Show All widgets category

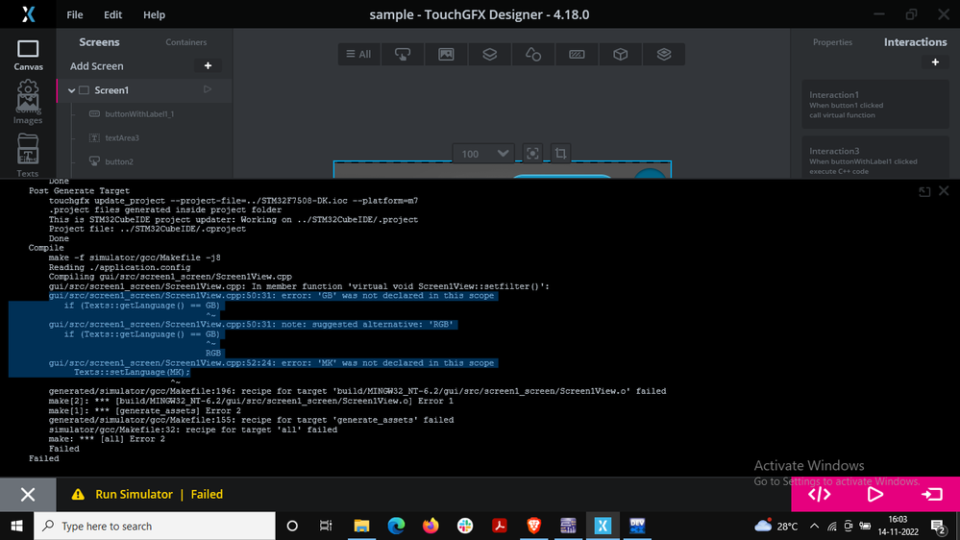pos(358,54)
